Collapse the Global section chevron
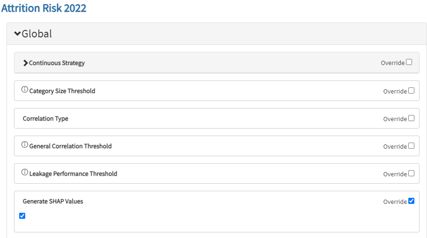 tap(17, 34)
